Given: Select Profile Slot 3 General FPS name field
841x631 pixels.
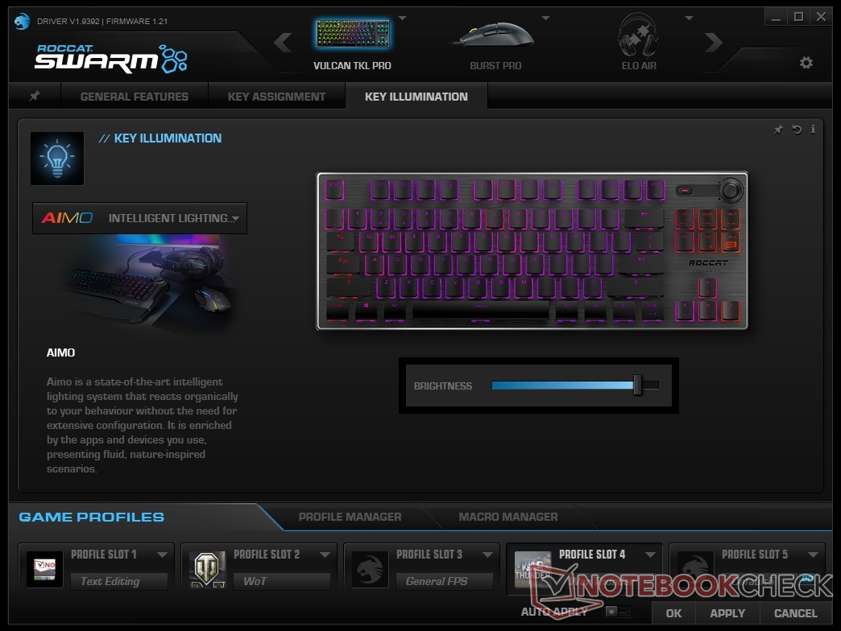Looking at the screenshot, I should pyautogui.click(x=444, y=581).
